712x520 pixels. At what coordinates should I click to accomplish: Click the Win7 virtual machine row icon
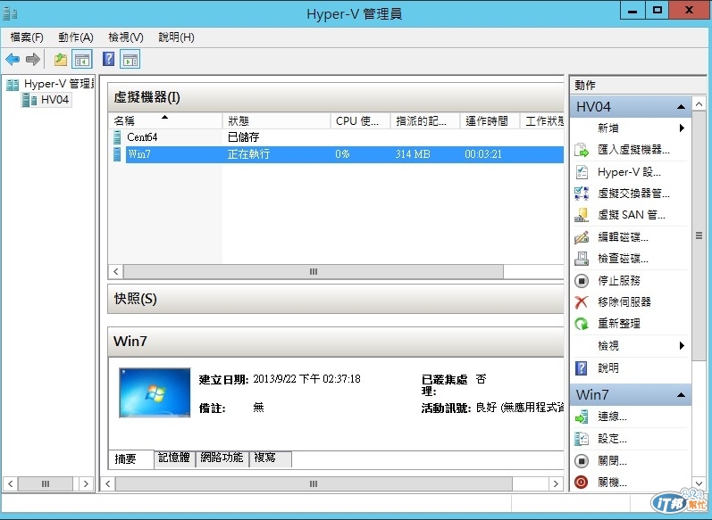coord(117,154)
